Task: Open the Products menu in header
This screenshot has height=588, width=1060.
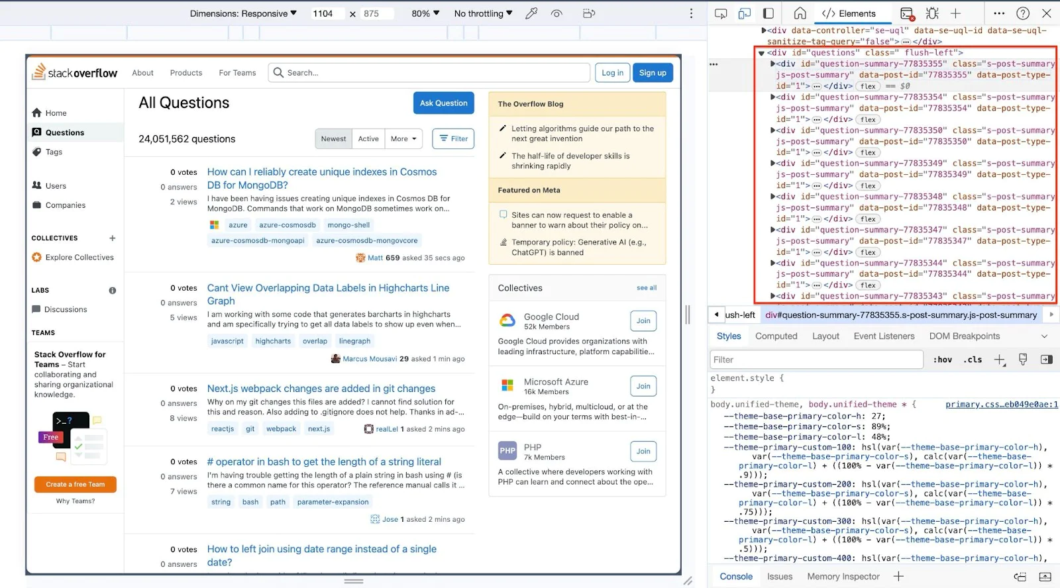Action: coord(186,73)
